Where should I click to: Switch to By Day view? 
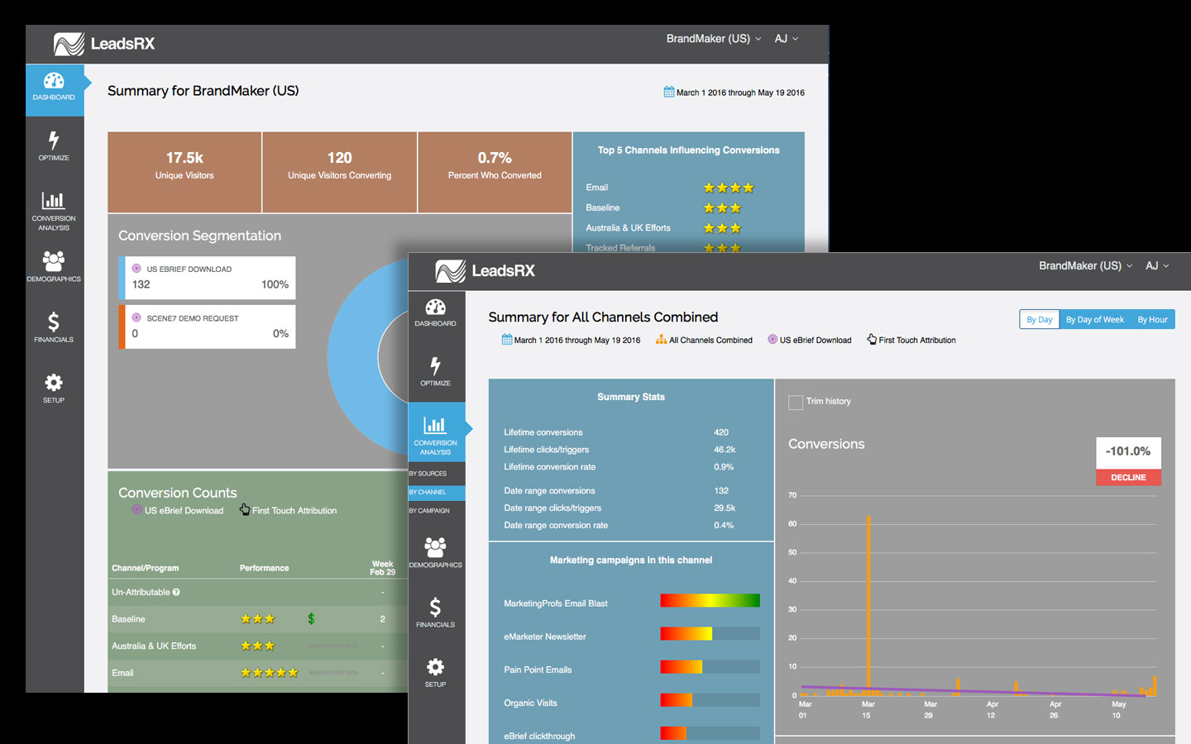point(1040,320)
